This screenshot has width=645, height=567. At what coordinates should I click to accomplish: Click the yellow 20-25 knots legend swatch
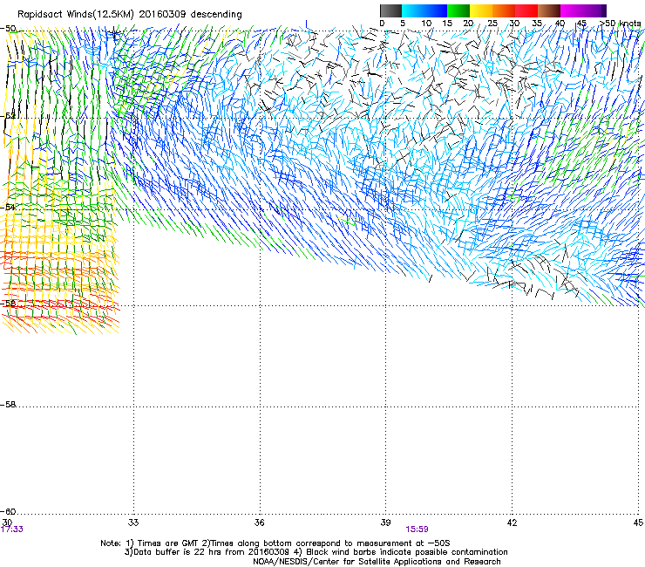[481, 10]
